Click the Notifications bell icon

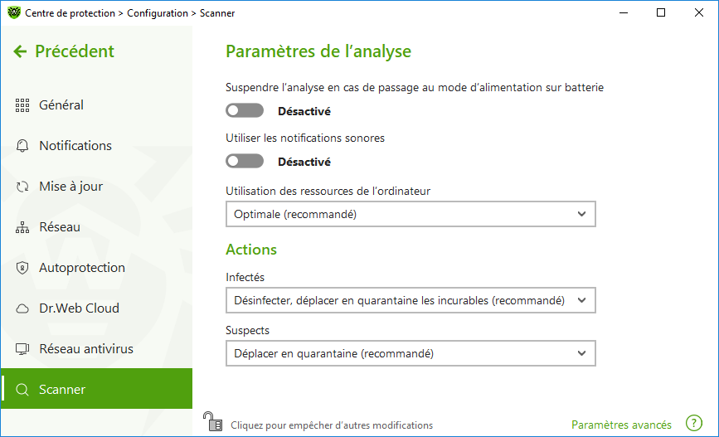coord(22,146)
